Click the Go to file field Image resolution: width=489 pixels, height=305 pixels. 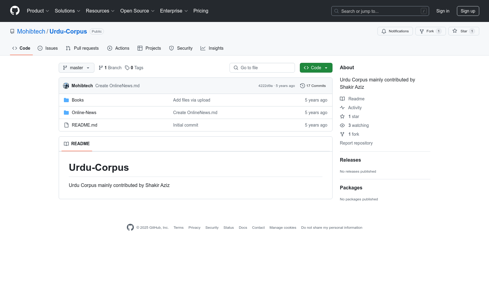[x=262, y=68]
